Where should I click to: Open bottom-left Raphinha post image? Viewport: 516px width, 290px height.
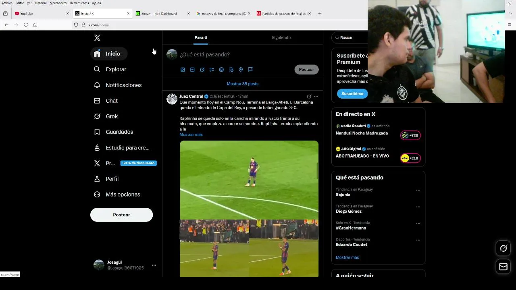(214, 248)
